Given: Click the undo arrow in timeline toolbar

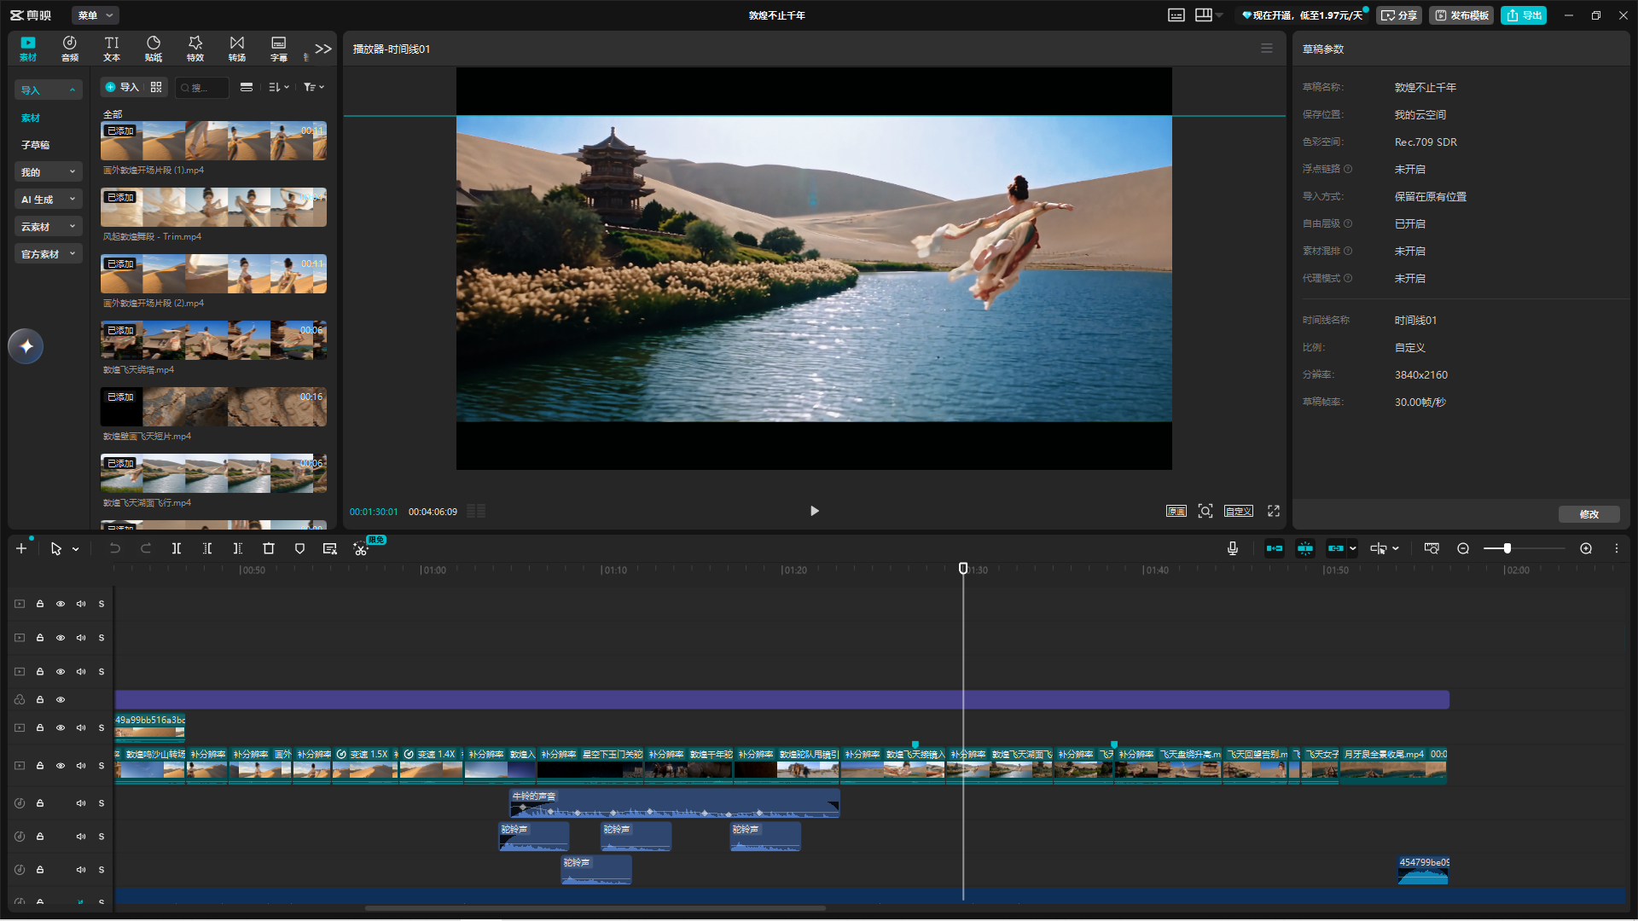Looking at the screenshot, I should click(115, 548).
